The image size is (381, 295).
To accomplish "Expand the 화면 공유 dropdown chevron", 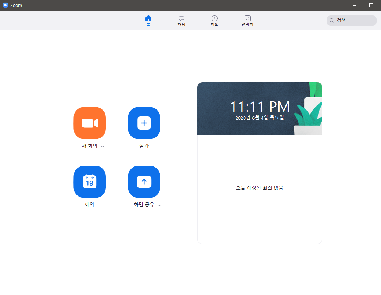I will click(x=159, y=205).
